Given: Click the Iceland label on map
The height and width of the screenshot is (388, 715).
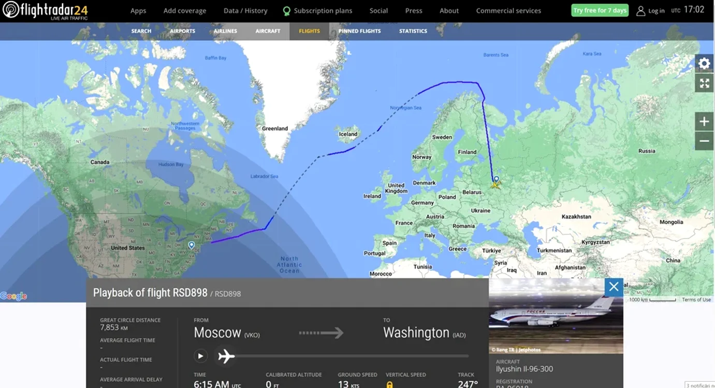Looking at the screenshot, I should pos(348,134).
